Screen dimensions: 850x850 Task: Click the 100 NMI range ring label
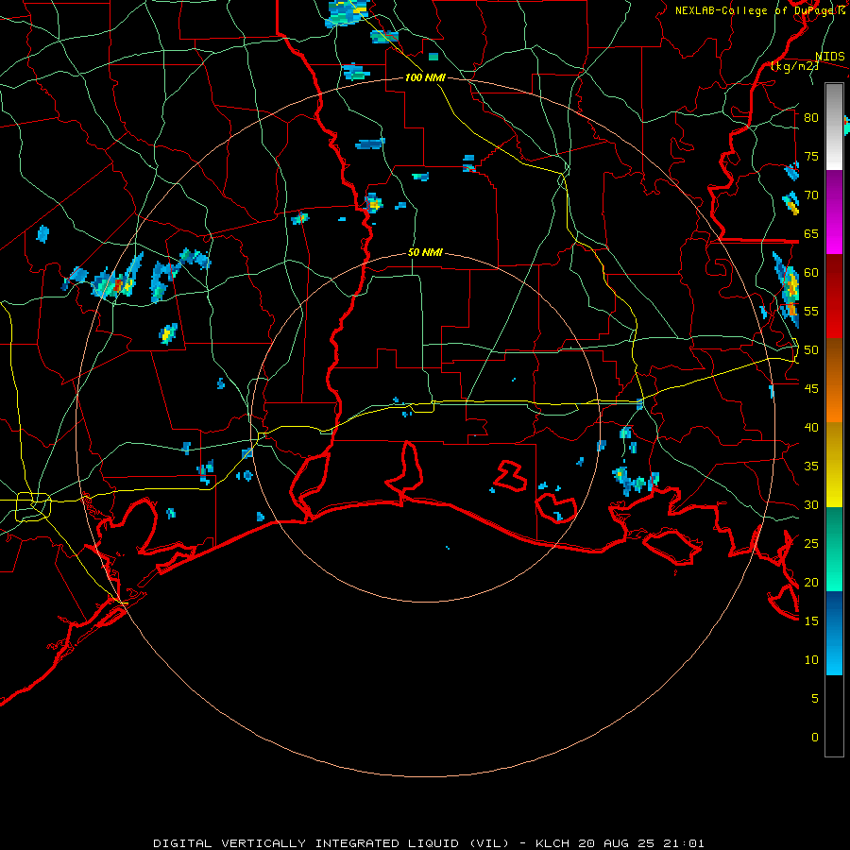[425, 77]
